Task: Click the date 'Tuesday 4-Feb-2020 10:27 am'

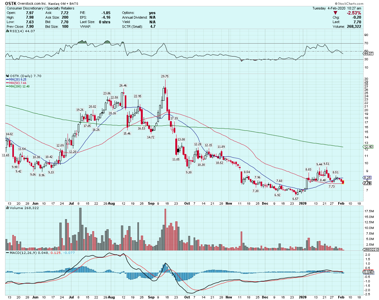Action: [337, 8]
